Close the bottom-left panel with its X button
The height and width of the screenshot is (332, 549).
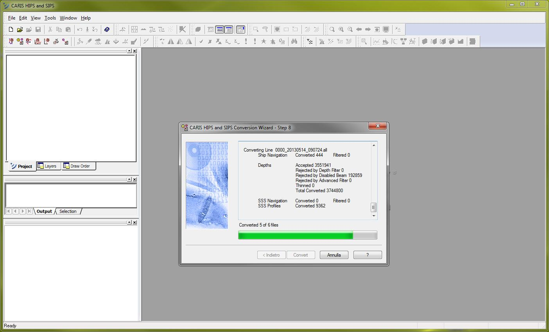tap(135, 222)
